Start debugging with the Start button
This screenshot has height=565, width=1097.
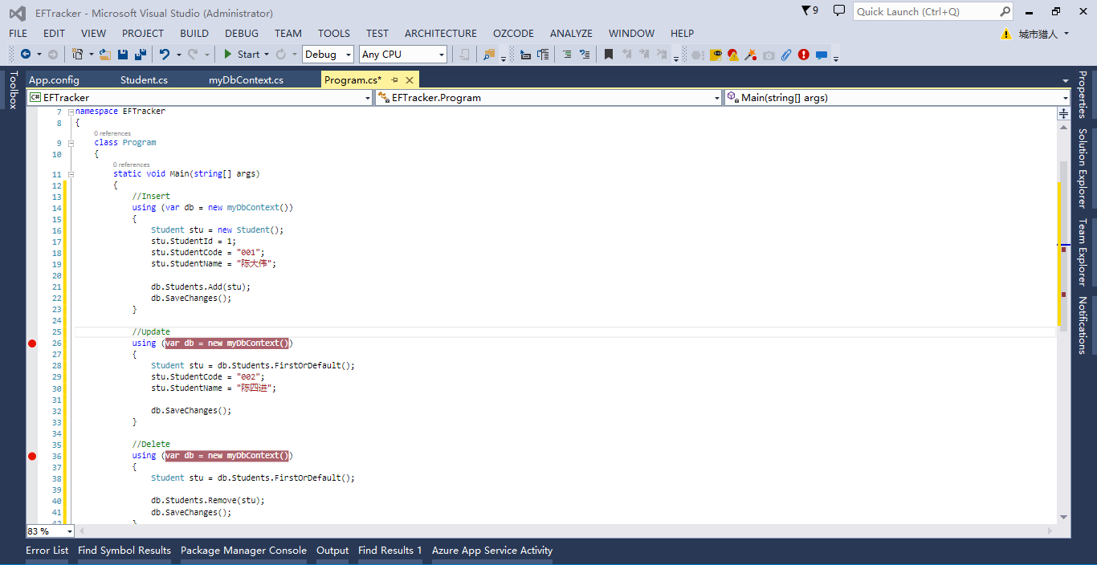[241, 54]
